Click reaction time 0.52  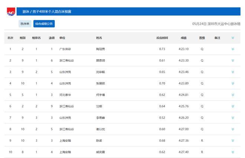coord(162,118)
